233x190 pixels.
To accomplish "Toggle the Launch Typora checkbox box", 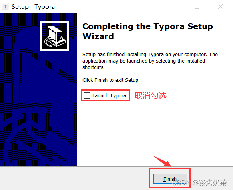I will (x=87, y=95).
